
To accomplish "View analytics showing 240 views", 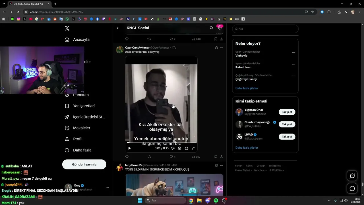I will pyautogui.click(x=196, y=39).
